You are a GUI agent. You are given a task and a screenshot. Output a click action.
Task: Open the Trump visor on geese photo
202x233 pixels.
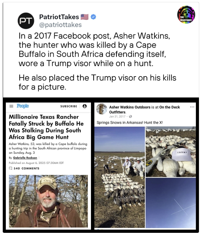click(x=171, y=152)
